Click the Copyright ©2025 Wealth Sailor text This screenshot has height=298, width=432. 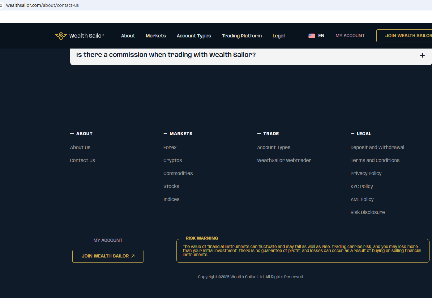pos(251,277)
